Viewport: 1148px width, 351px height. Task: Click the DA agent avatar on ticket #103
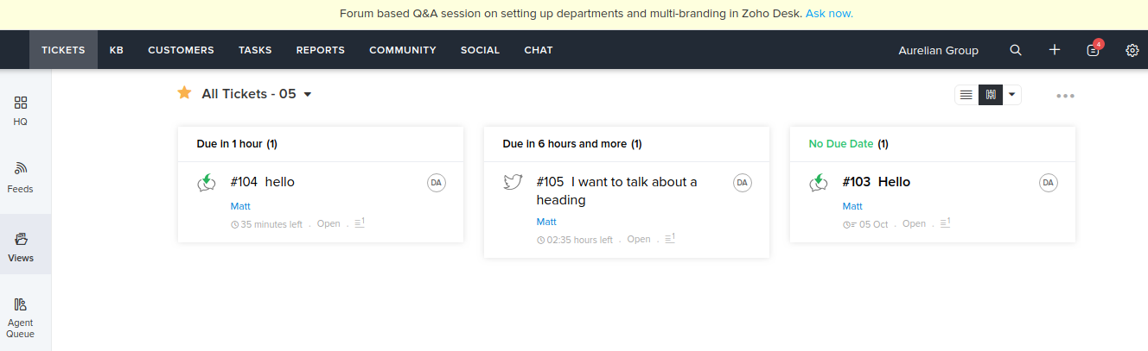pyautogui.click(x=1049, y=182)
